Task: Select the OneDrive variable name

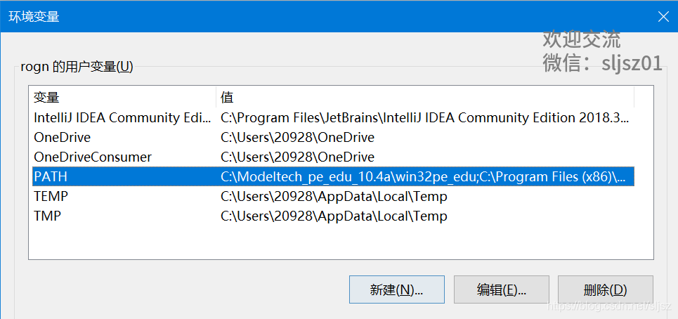Action: pos(63,138)
